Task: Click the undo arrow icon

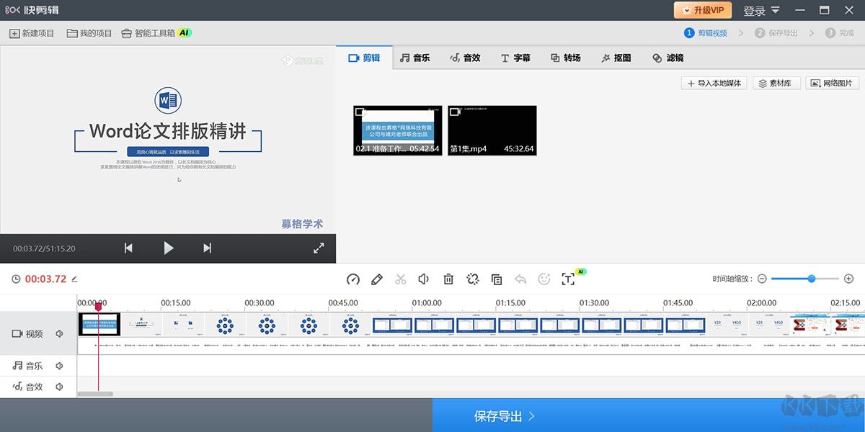Action: (x=520, y=279)
